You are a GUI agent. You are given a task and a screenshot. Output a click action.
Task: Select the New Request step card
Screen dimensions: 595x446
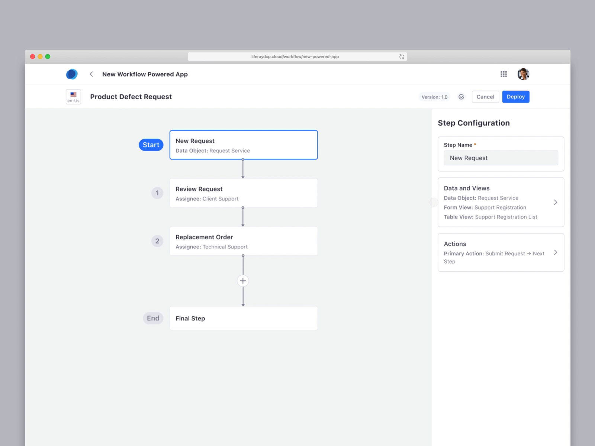click(243, 145)
